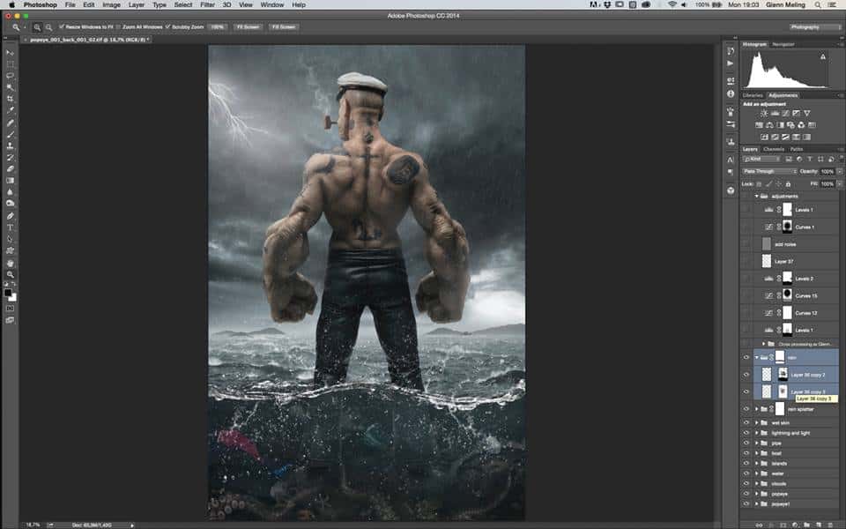Screen dimensions: 846x529
Task: Hide the wet skin layer group
Action: point(746,423)
